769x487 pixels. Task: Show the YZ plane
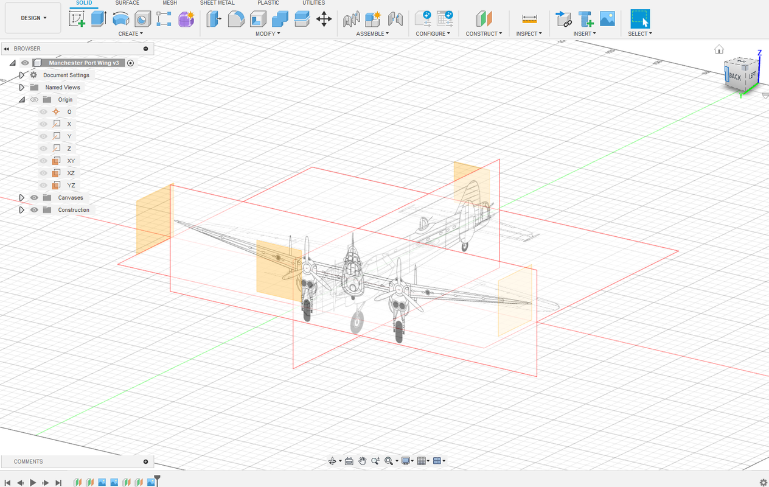tap(43, 185)
